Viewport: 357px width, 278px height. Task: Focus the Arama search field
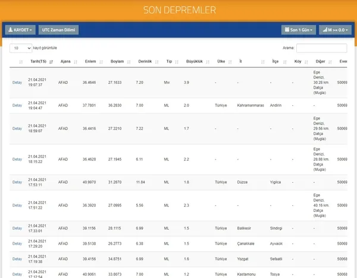click(x=322, y=48)
